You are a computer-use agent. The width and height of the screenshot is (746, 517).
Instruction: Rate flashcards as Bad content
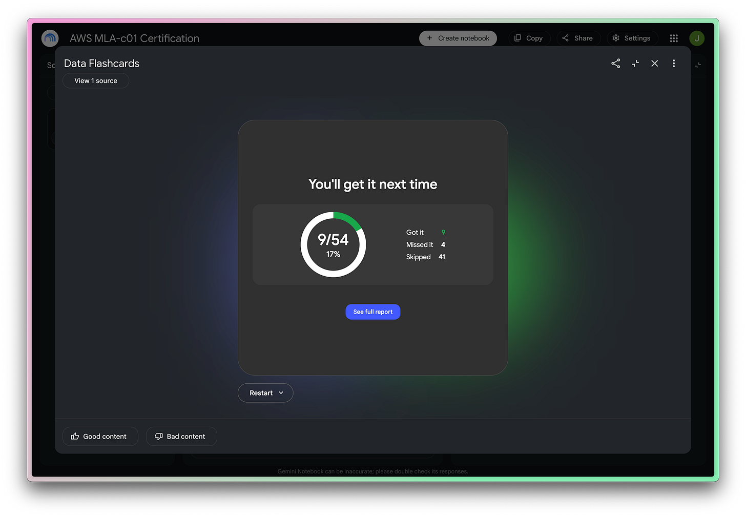click(x=181, y=437)
